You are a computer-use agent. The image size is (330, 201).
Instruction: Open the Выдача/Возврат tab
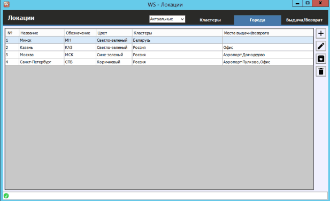(x=304, y=20)
